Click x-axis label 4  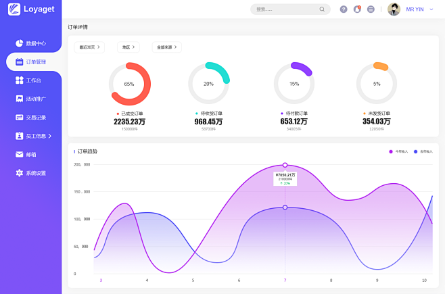coord(147,280)
